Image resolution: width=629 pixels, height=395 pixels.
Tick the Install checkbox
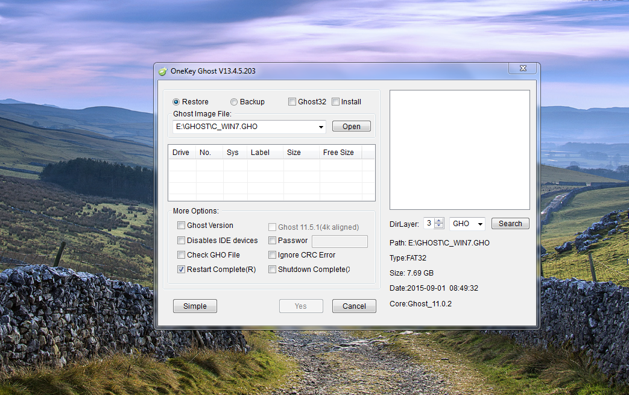335,102
